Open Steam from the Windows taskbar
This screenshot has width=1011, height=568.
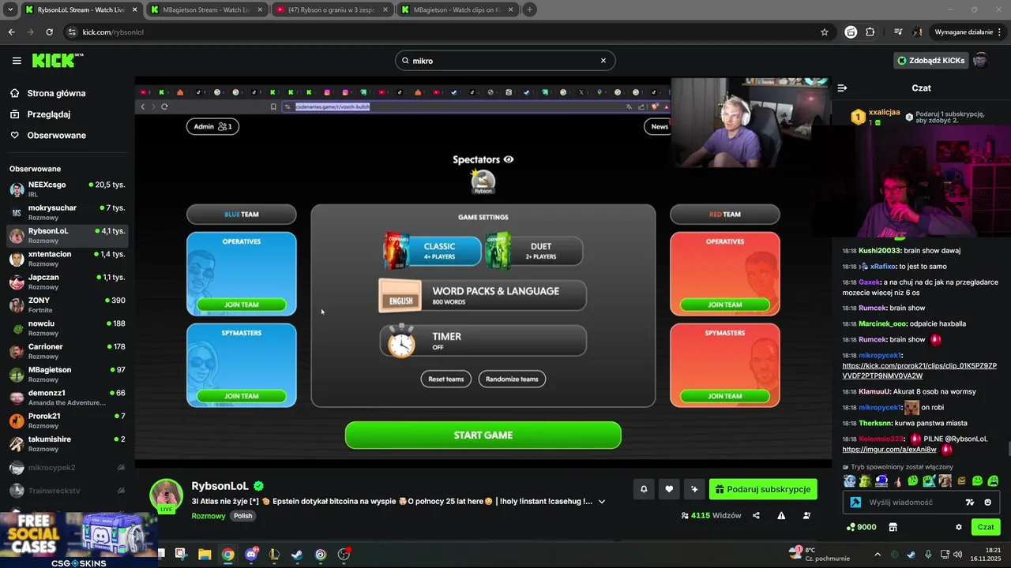coord(297,555)
